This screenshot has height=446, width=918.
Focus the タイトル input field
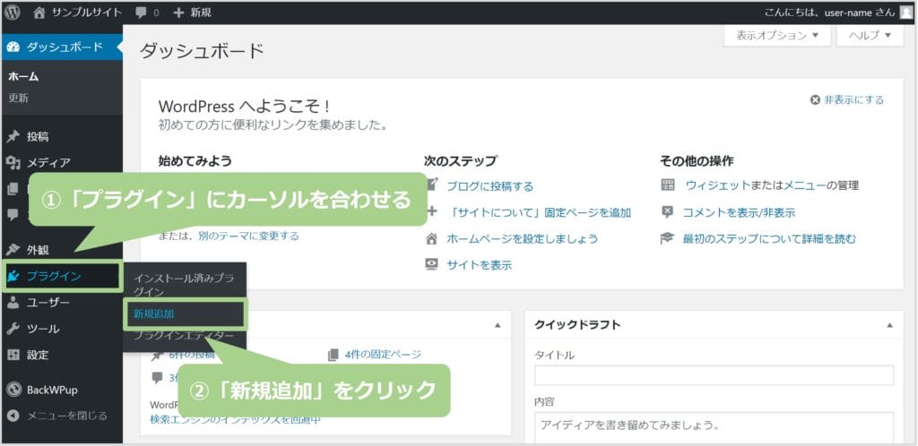714,375
